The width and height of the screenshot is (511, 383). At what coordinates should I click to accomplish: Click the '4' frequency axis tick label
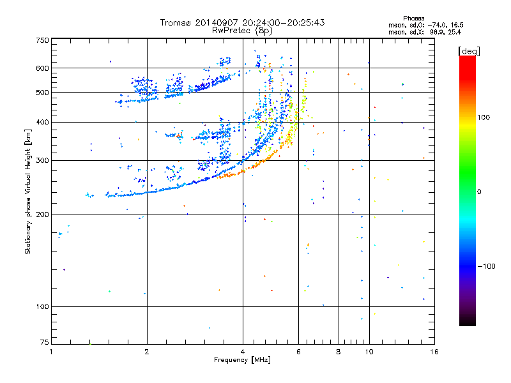tap(243, 352)
